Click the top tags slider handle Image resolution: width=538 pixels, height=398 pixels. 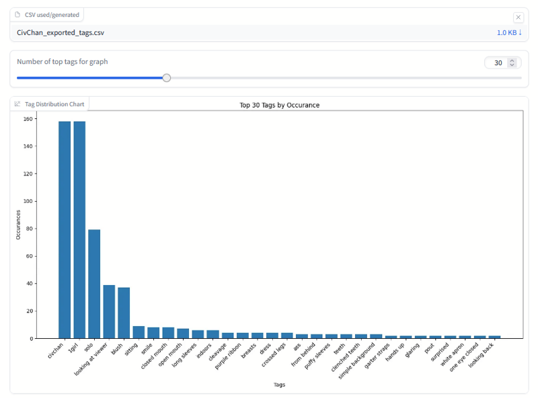[x=167, y=78]
